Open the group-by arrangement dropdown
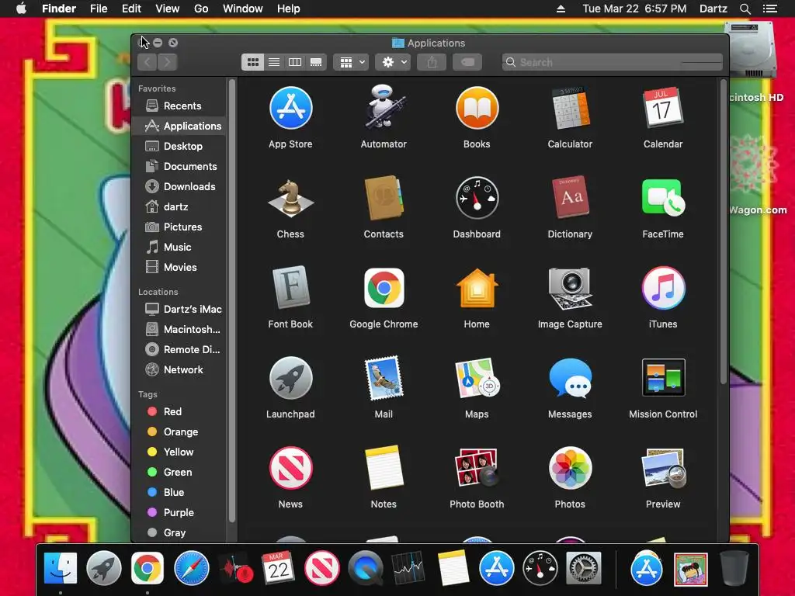This screenshot has height=596, width=795. click(352, 62)
